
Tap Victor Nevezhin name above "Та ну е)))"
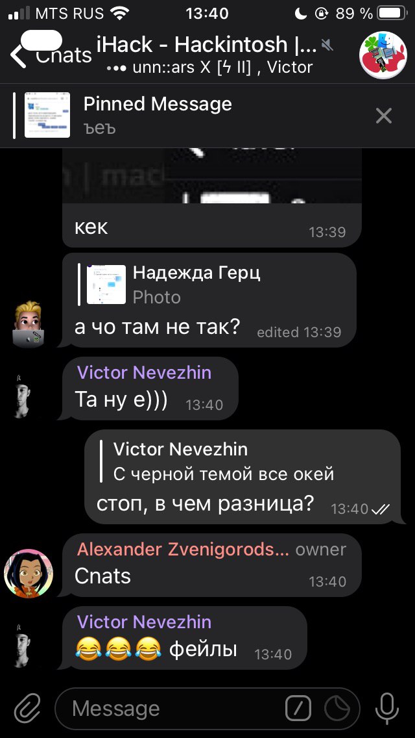(144, 373)
